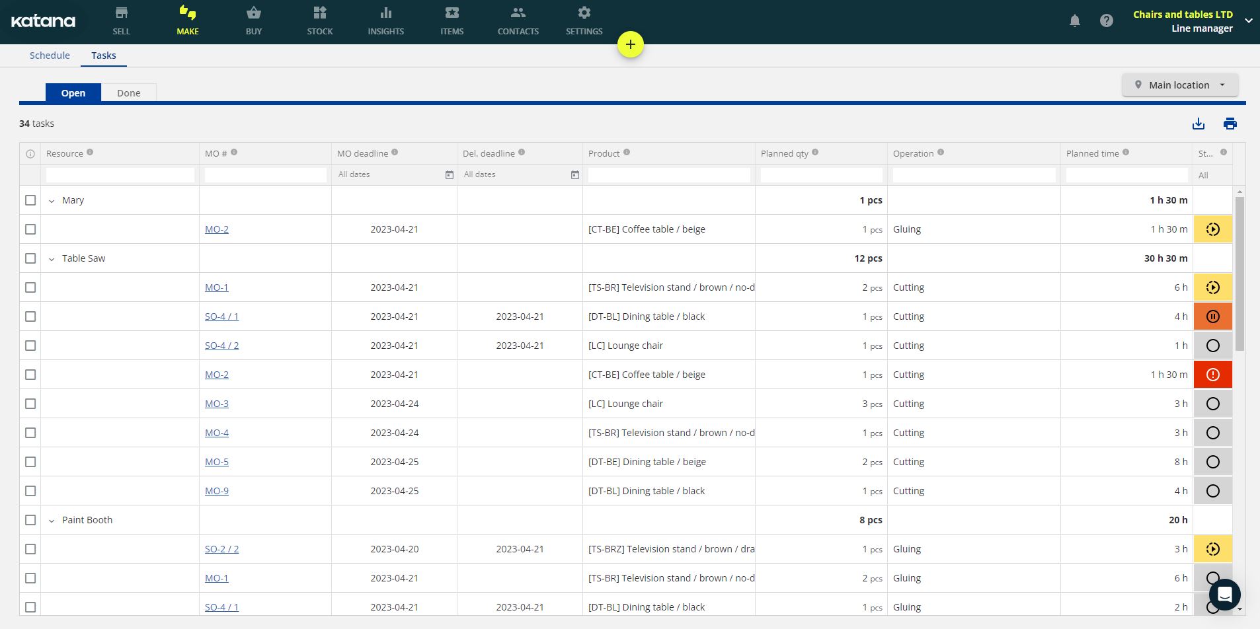Click the info icon next to MO # header
The height and width of the screenshot is (629, 1260).
pos(234,153)
